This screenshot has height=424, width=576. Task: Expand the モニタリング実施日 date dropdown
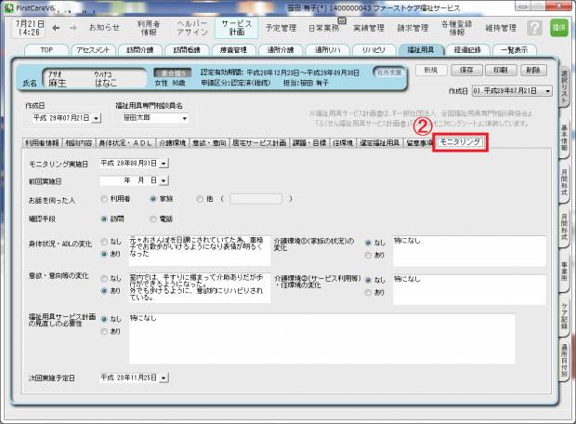(x=164, y=164)
